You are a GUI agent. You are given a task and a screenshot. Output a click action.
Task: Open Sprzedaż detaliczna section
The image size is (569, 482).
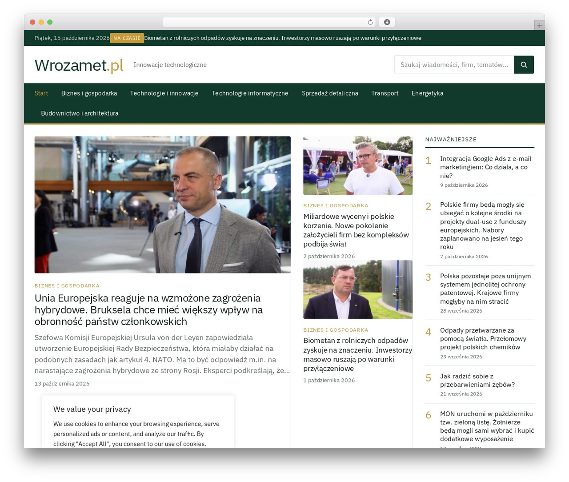[x=330, y=93]
